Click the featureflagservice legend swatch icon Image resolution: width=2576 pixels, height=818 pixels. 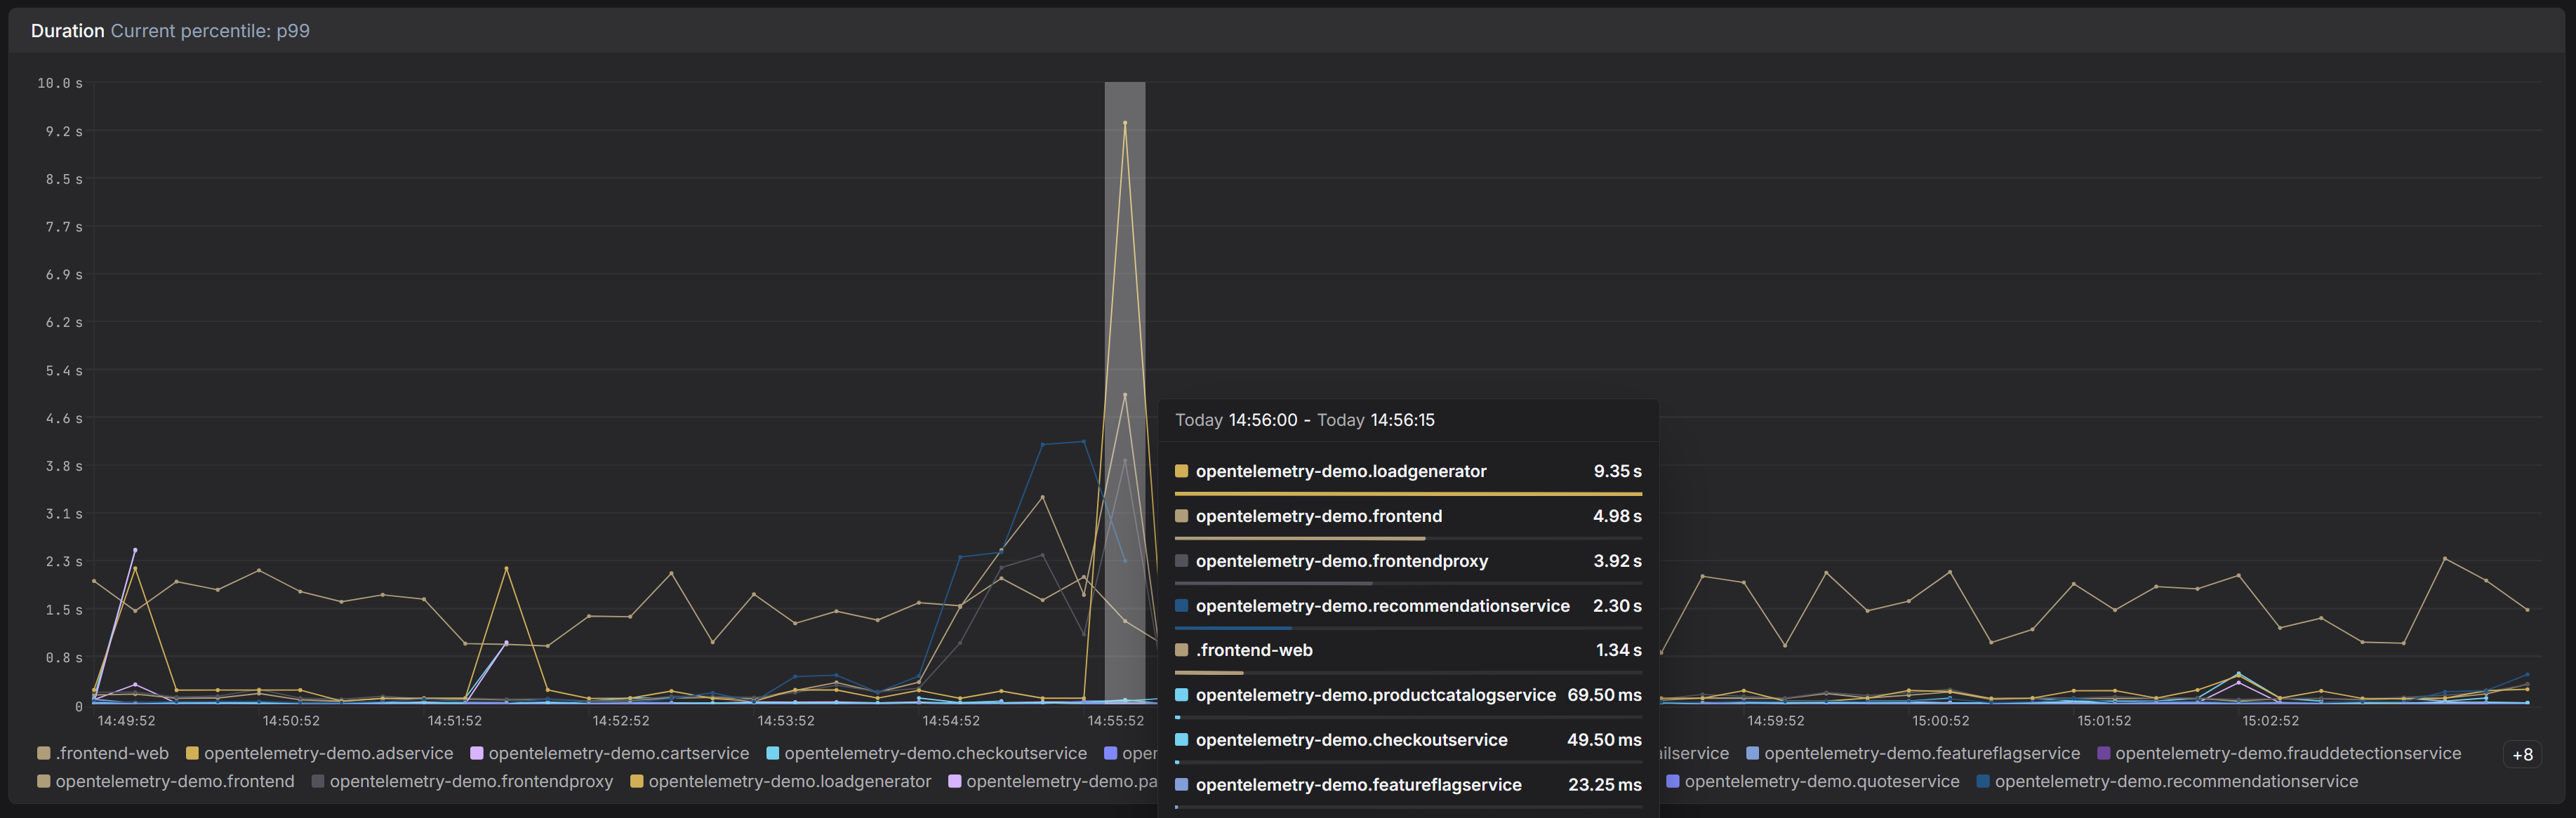pyautogui.click(x=1752, y=753)
